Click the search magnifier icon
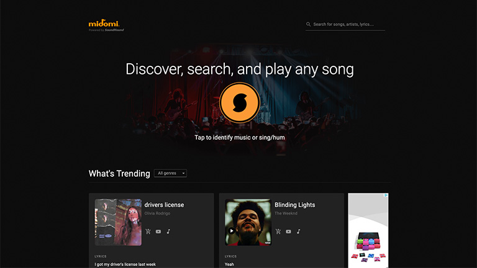Viewport: 477px width, 268px height. 308,25
